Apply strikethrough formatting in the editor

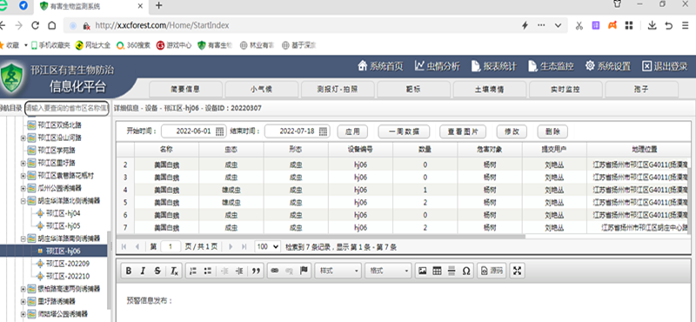[157, 271]
